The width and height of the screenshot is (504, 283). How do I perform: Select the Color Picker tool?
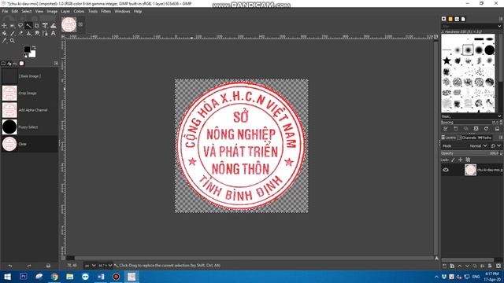(x=4, y=41)
